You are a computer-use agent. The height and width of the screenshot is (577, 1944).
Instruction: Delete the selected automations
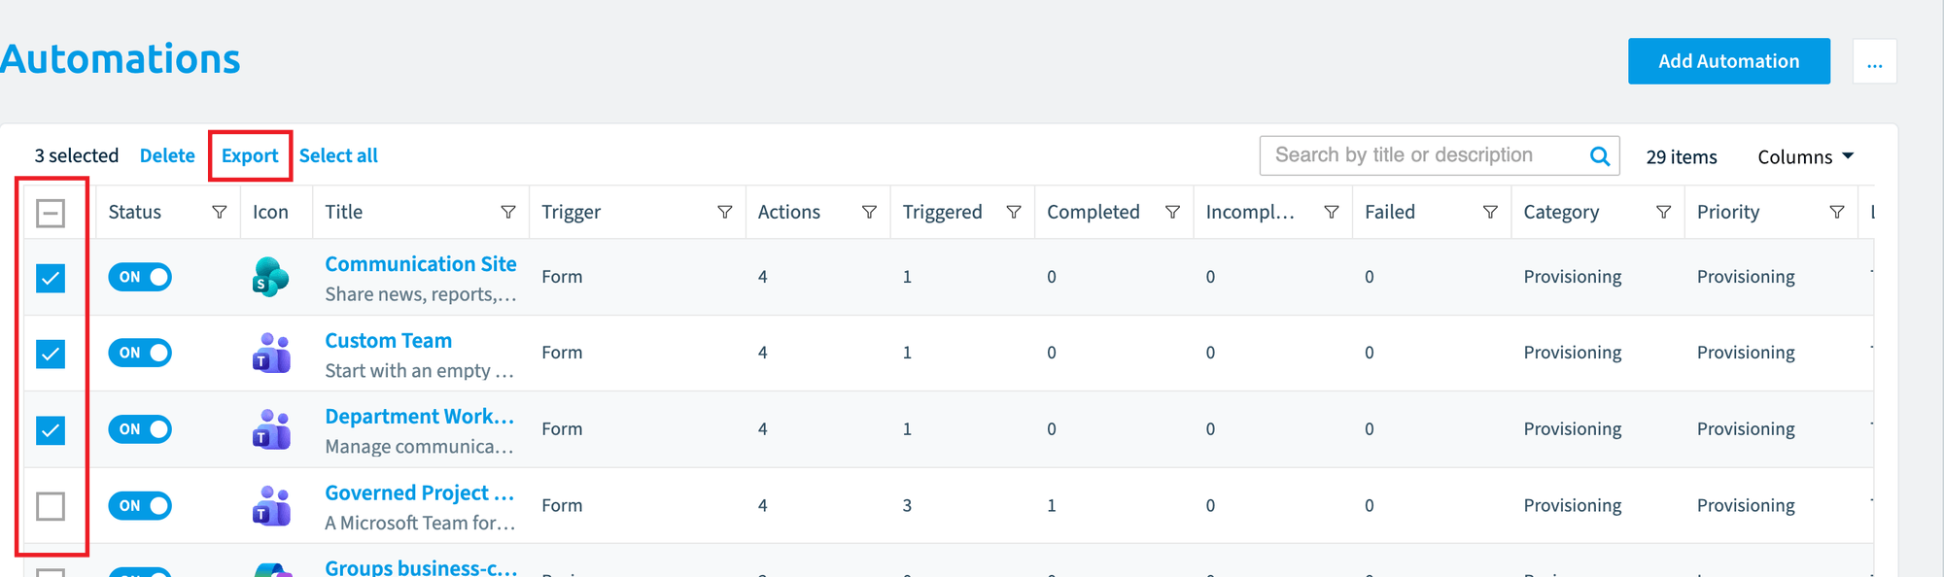coord(167,155)
